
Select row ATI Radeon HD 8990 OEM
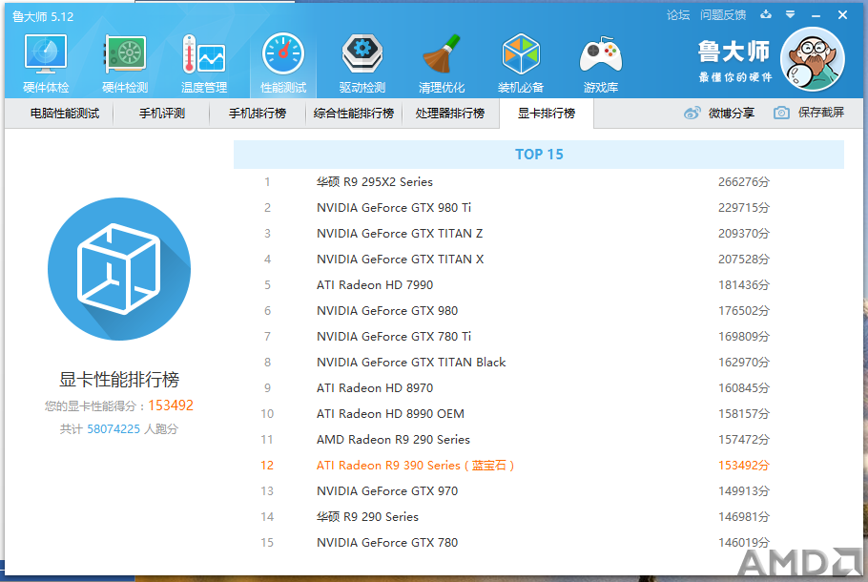(x=539, y=414)
